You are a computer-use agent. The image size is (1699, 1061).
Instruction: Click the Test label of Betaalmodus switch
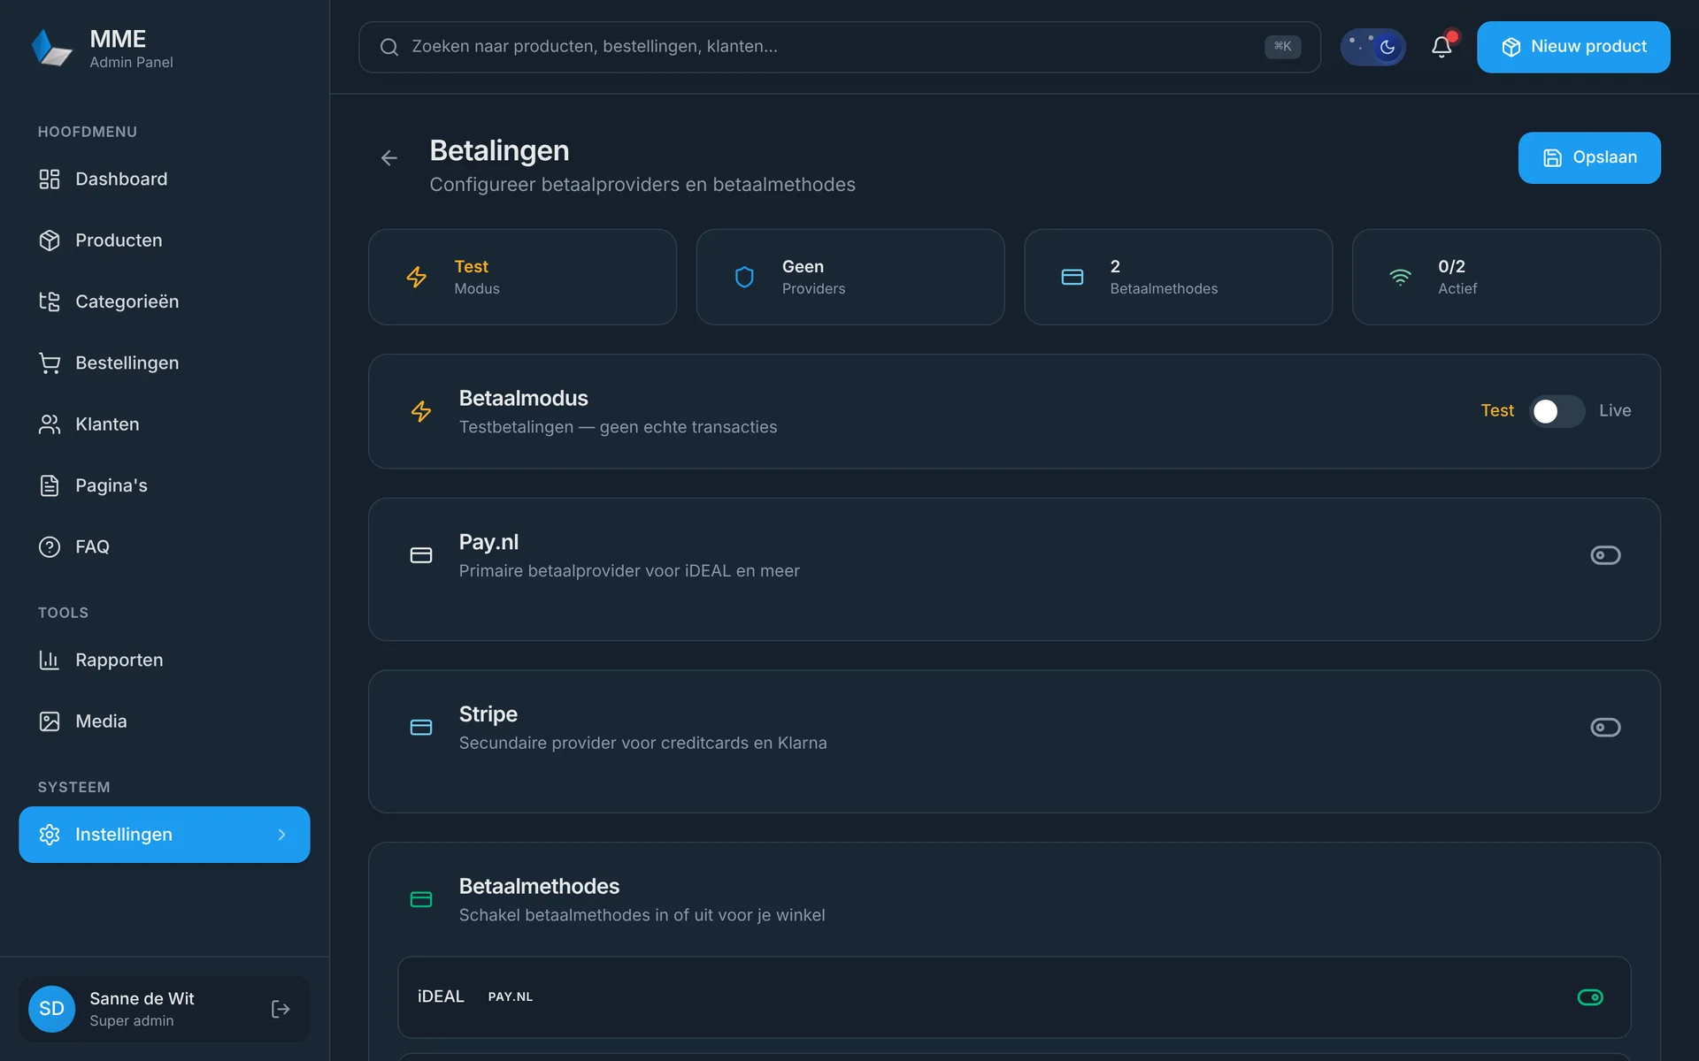click(1497, 411)
